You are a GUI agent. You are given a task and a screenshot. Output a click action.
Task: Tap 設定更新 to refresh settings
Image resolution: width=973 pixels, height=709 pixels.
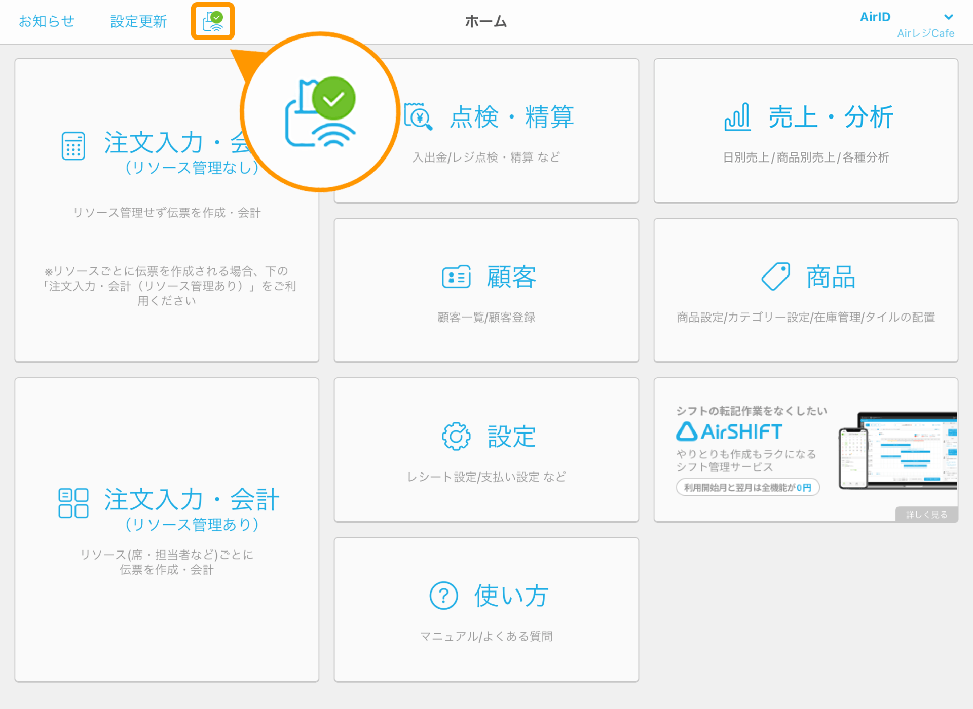(138, 21)
